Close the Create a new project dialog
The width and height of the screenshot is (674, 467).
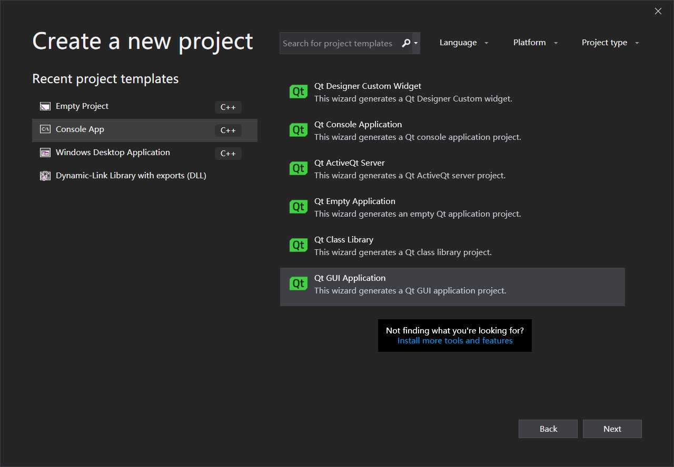point(658,11)
